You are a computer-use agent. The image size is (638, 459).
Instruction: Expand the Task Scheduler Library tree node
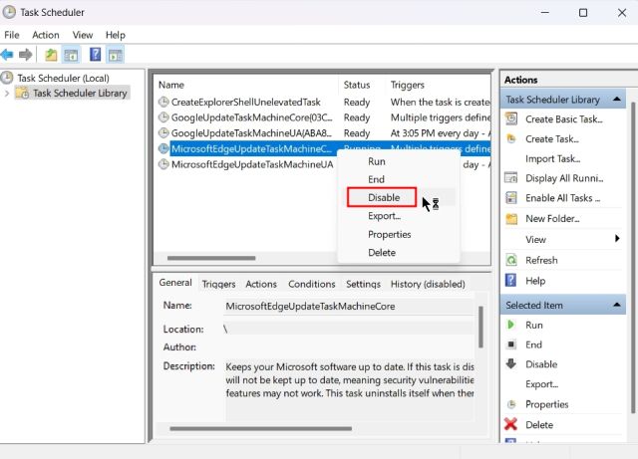tap(7, 94)
